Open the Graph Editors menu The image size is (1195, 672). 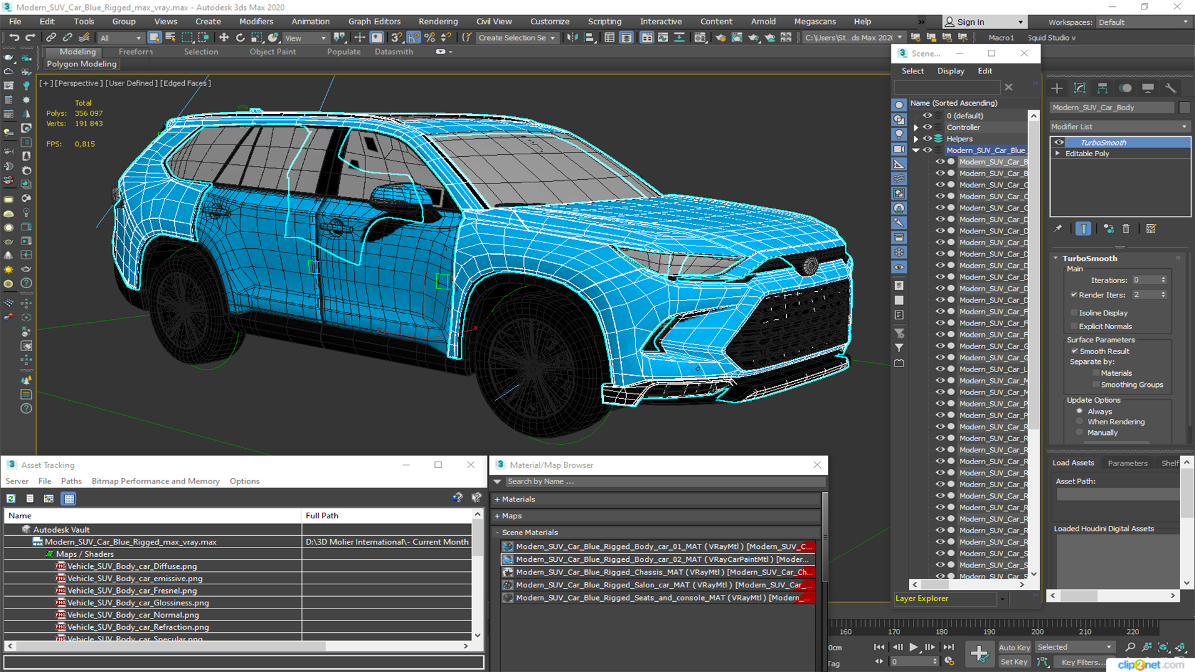point(375,21)
